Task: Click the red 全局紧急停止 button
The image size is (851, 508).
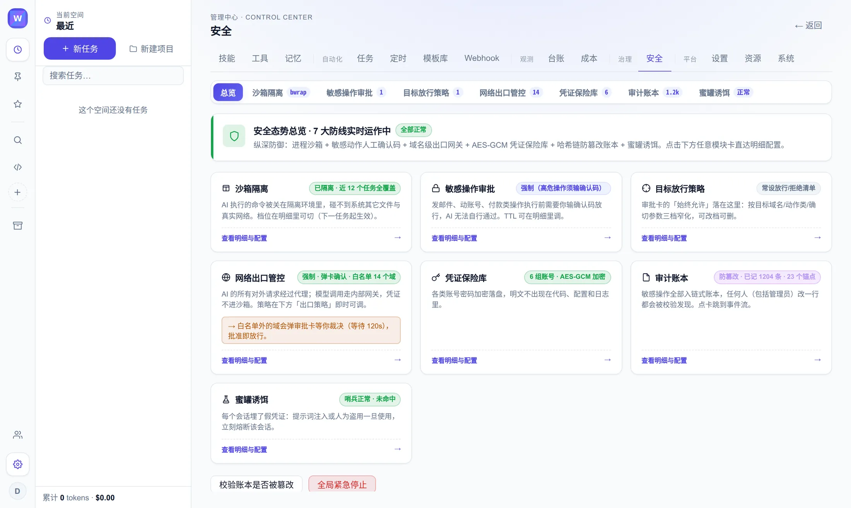Action: (342, 484)
